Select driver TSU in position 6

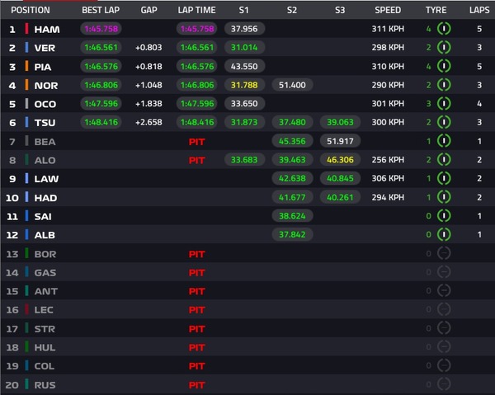coord(45,123)
